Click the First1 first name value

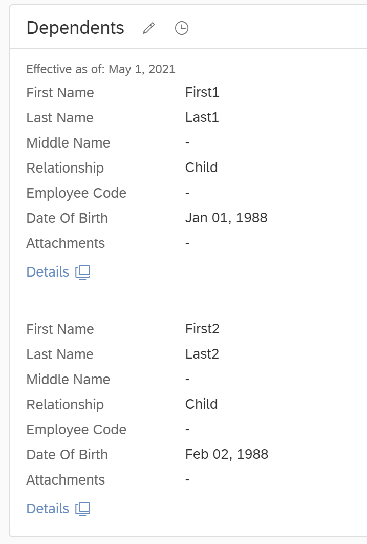[202, 92]
